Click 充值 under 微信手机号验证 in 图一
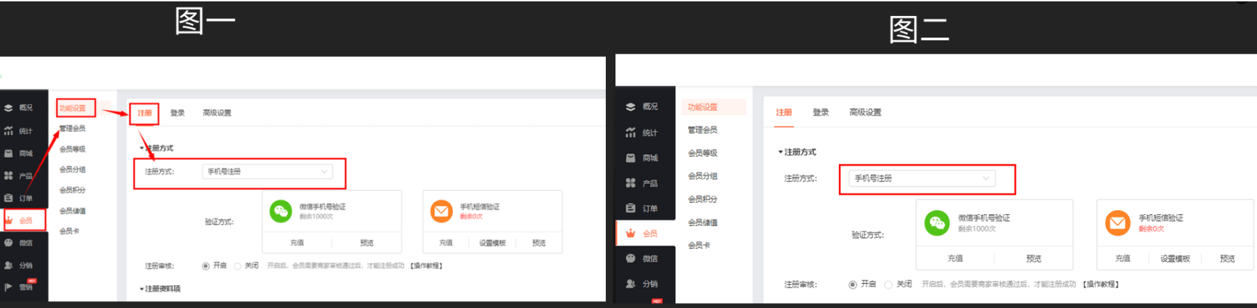 pos(297,243)
